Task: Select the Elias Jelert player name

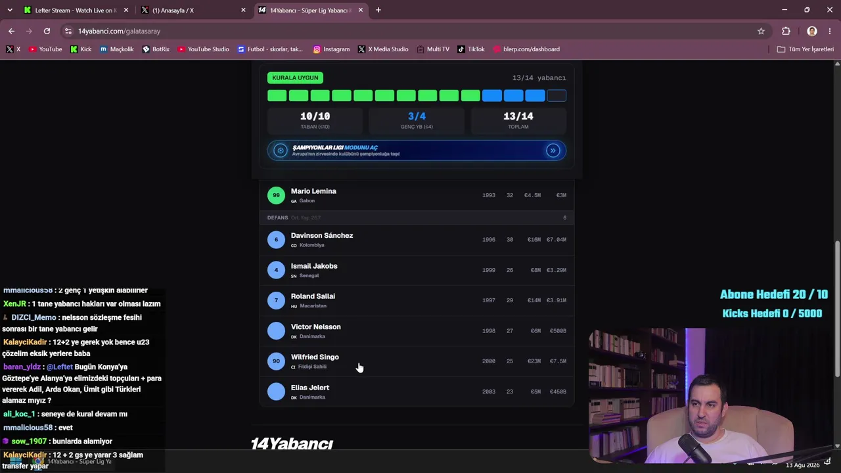Action: tap(310, 388)
